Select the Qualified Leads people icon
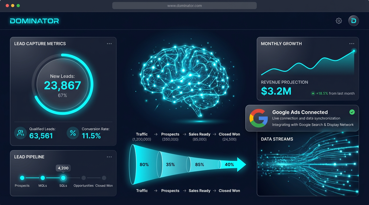Image resolution: width=369 pixels, height=205 pixels. pyautogui.click(x=20, y=133)
